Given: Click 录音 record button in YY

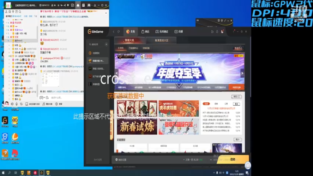Looking at the screenshot, I should click(59, 104).
